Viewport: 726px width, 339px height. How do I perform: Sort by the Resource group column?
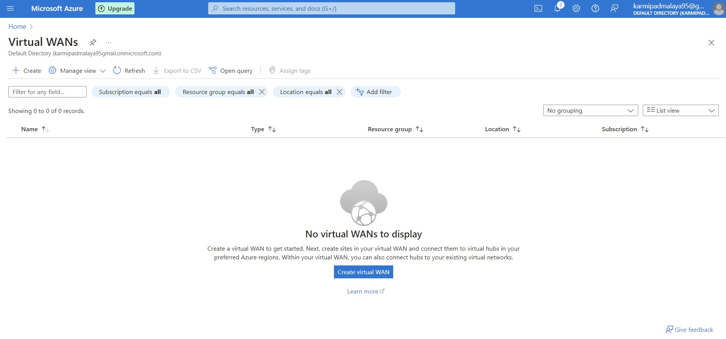pyautogui.click(x=395, y=129)
